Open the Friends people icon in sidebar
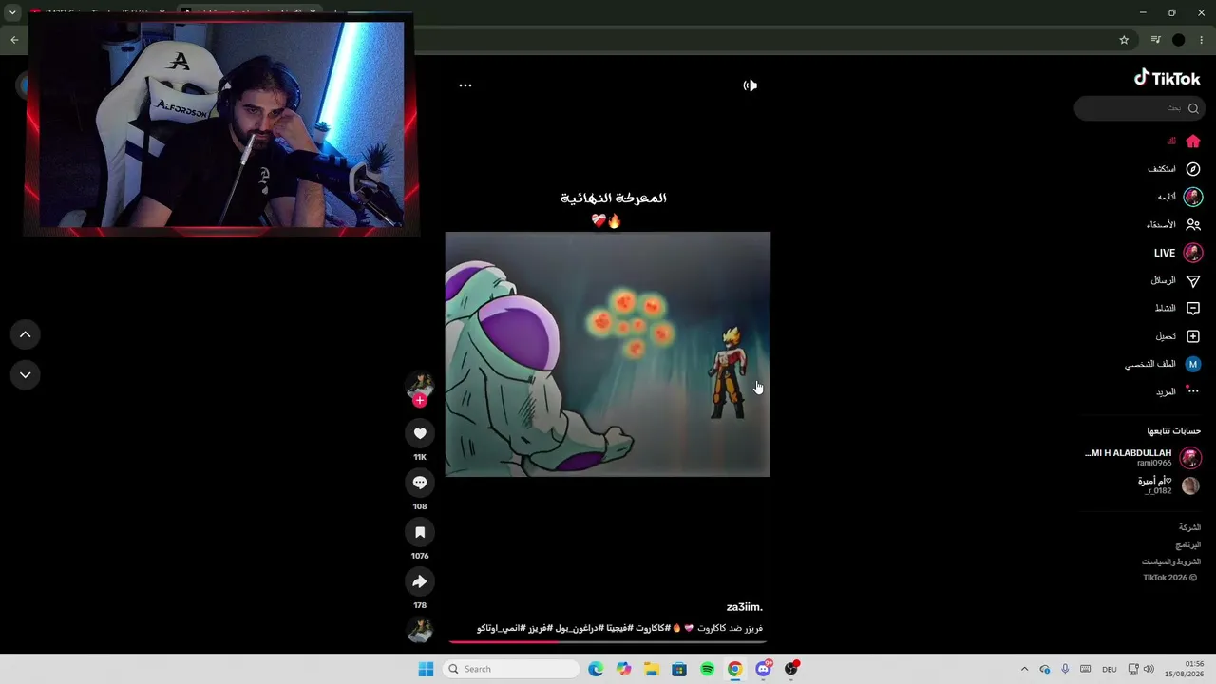This screenshot has height=684, width=1216. coord(1193,225)
